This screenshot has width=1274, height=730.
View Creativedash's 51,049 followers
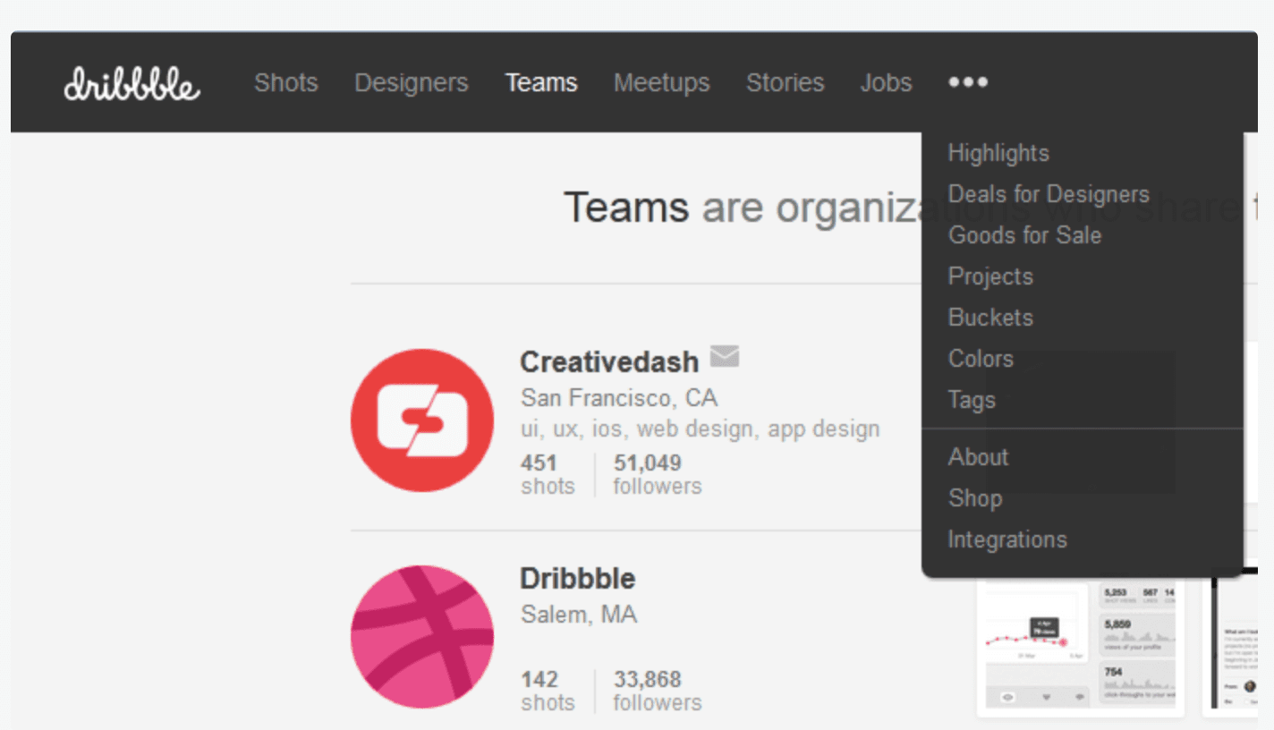coord(658,474)
